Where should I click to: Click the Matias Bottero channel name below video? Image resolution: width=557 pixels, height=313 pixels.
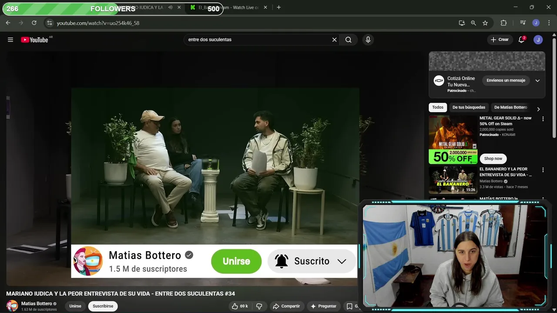37,303
